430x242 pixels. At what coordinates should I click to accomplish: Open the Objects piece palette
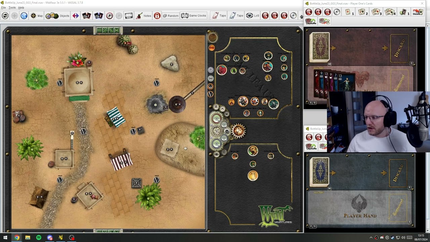(57, 15)
